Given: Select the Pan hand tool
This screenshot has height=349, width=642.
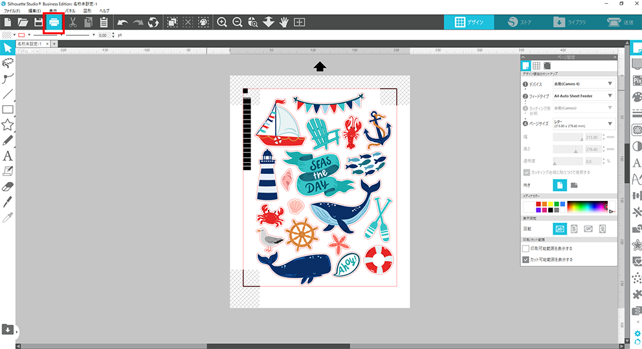Looking at the screenshot, I should (283, 22).
